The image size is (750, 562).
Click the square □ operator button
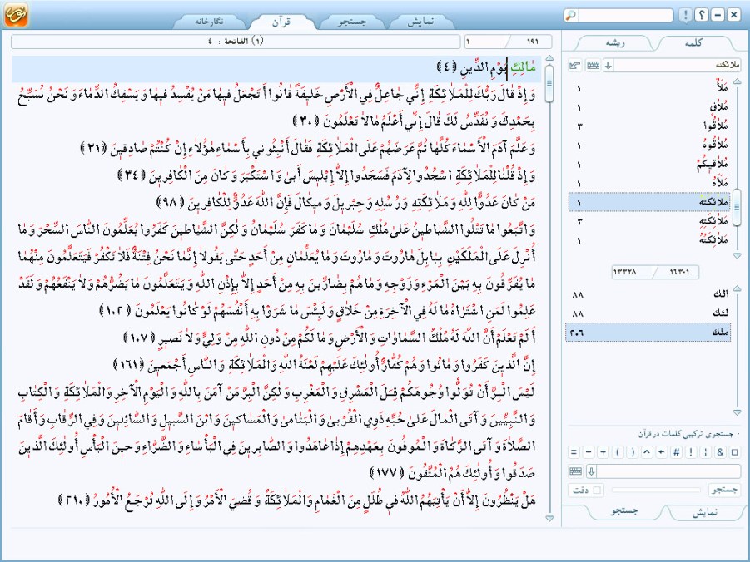tap(735, 451)
